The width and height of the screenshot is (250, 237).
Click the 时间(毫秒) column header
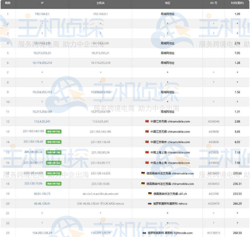[237, 3]
